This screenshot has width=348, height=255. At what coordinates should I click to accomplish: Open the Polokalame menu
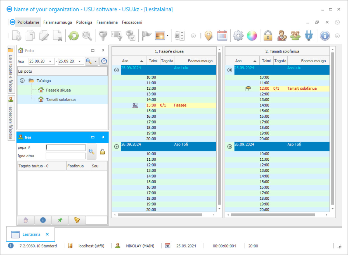pyautogui.click(x=28, y=22)
